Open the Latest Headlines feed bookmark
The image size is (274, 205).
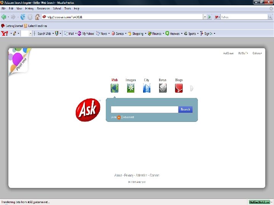point(36,26)
